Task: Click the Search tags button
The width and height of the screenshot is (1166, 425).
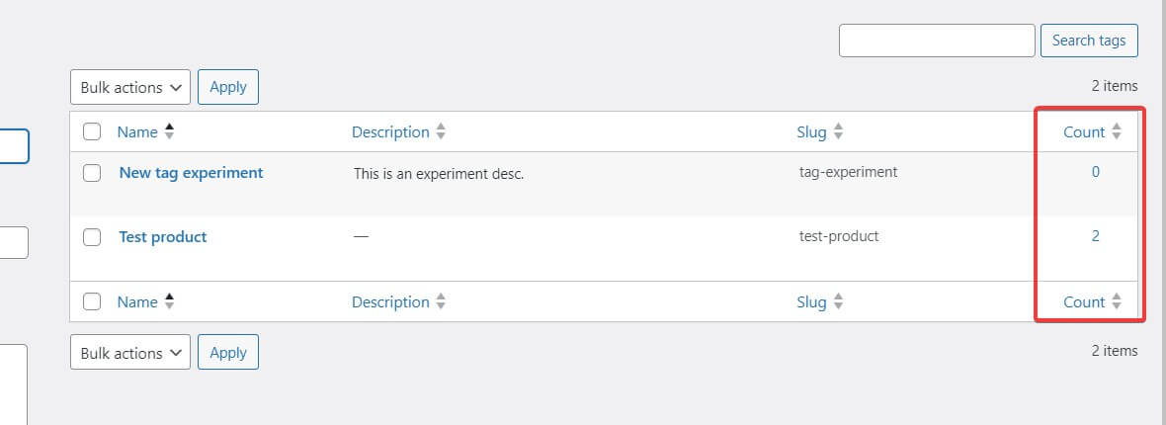Action: click(x=1089, y=41)
